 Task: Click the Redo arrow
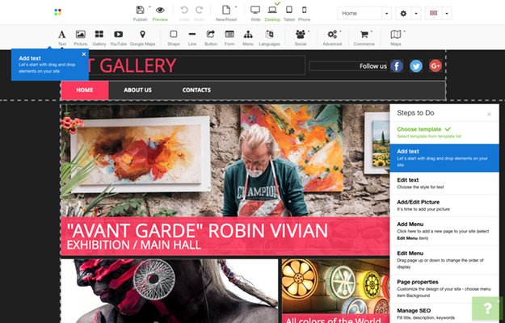pyautogui.click(x=200, y=10)
